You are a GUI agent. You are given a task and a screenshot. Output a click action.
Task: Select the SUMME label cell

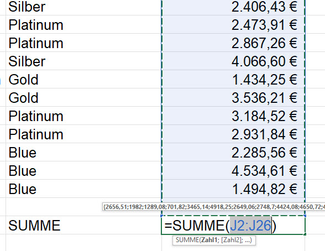click(x=84, y=226)
